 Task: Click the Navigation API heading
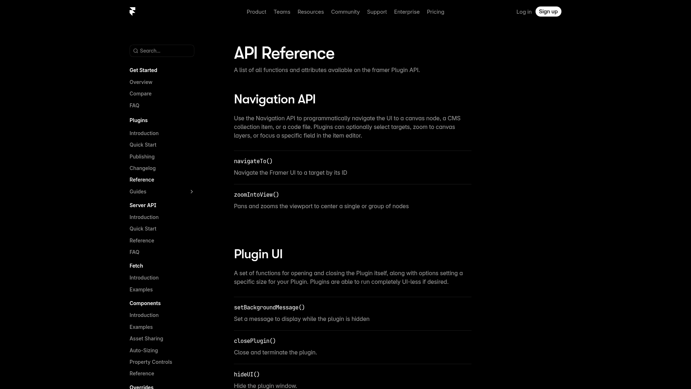[x=275, y=99]
